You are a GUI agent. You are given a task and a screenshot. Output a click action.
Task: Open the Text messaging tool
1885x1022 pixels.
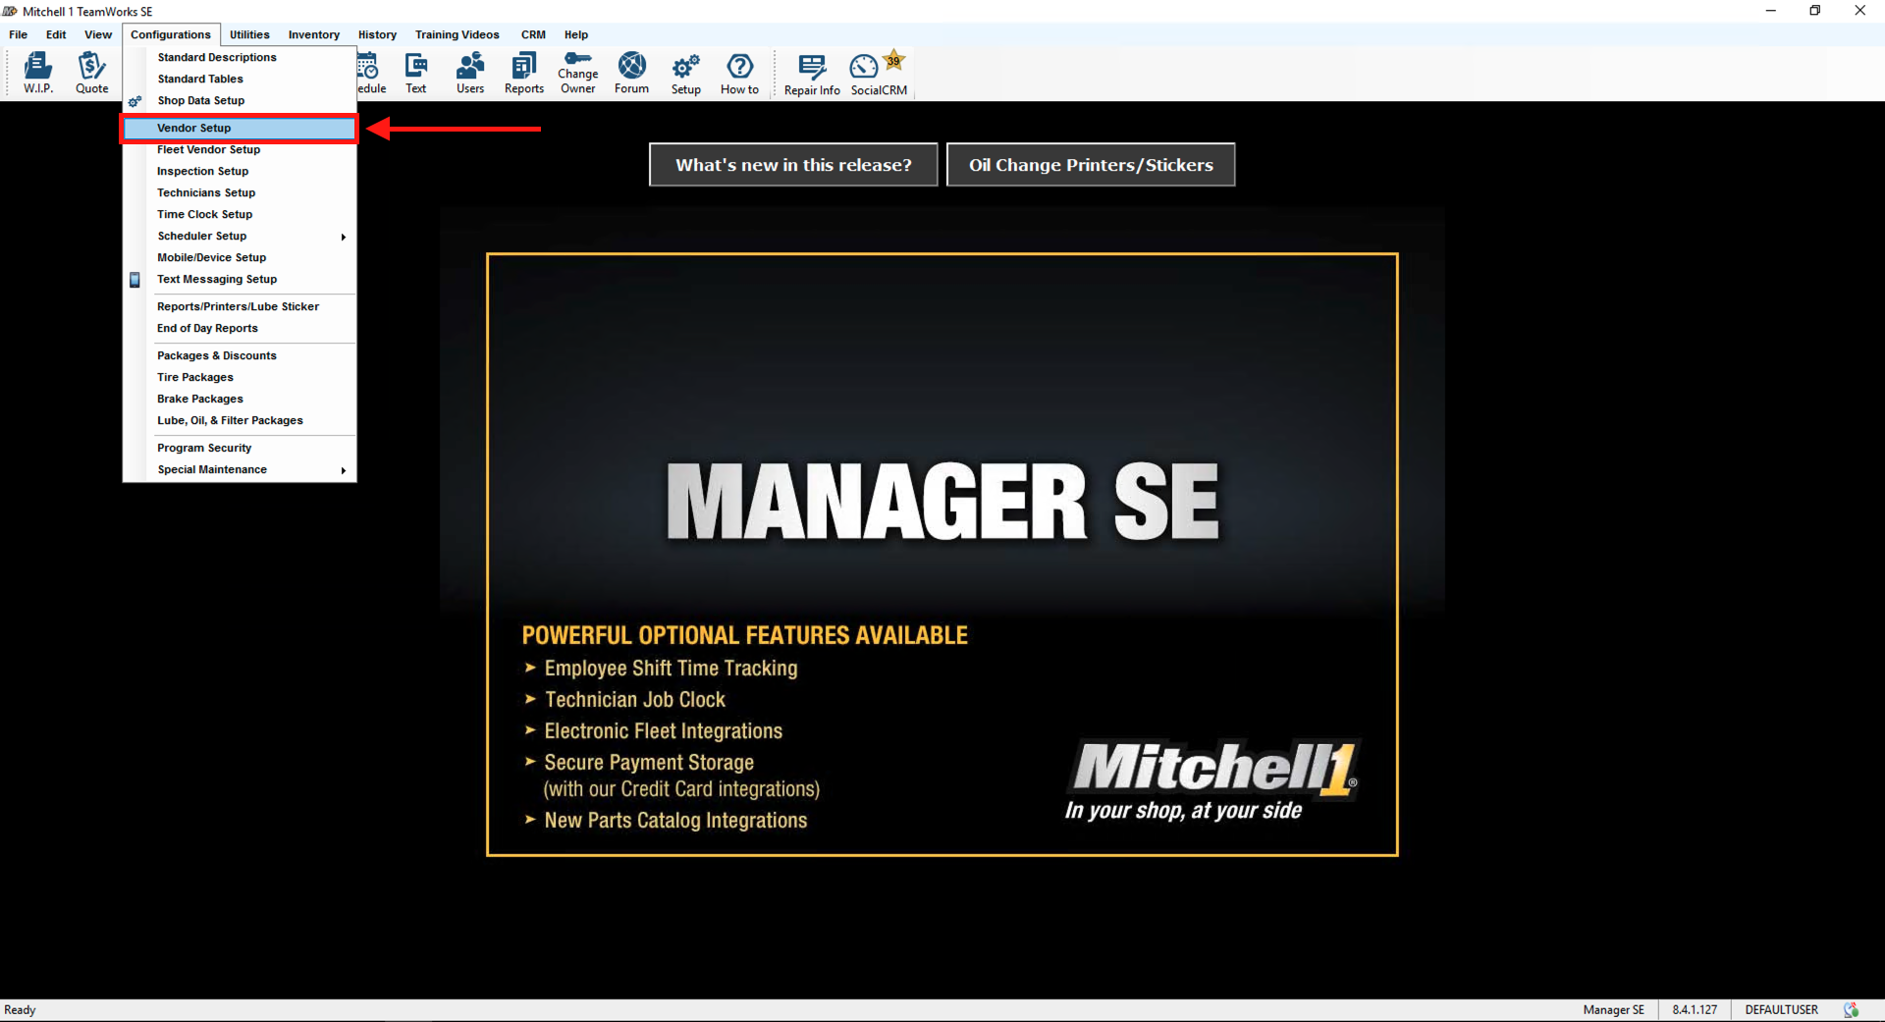click(415, 73)
